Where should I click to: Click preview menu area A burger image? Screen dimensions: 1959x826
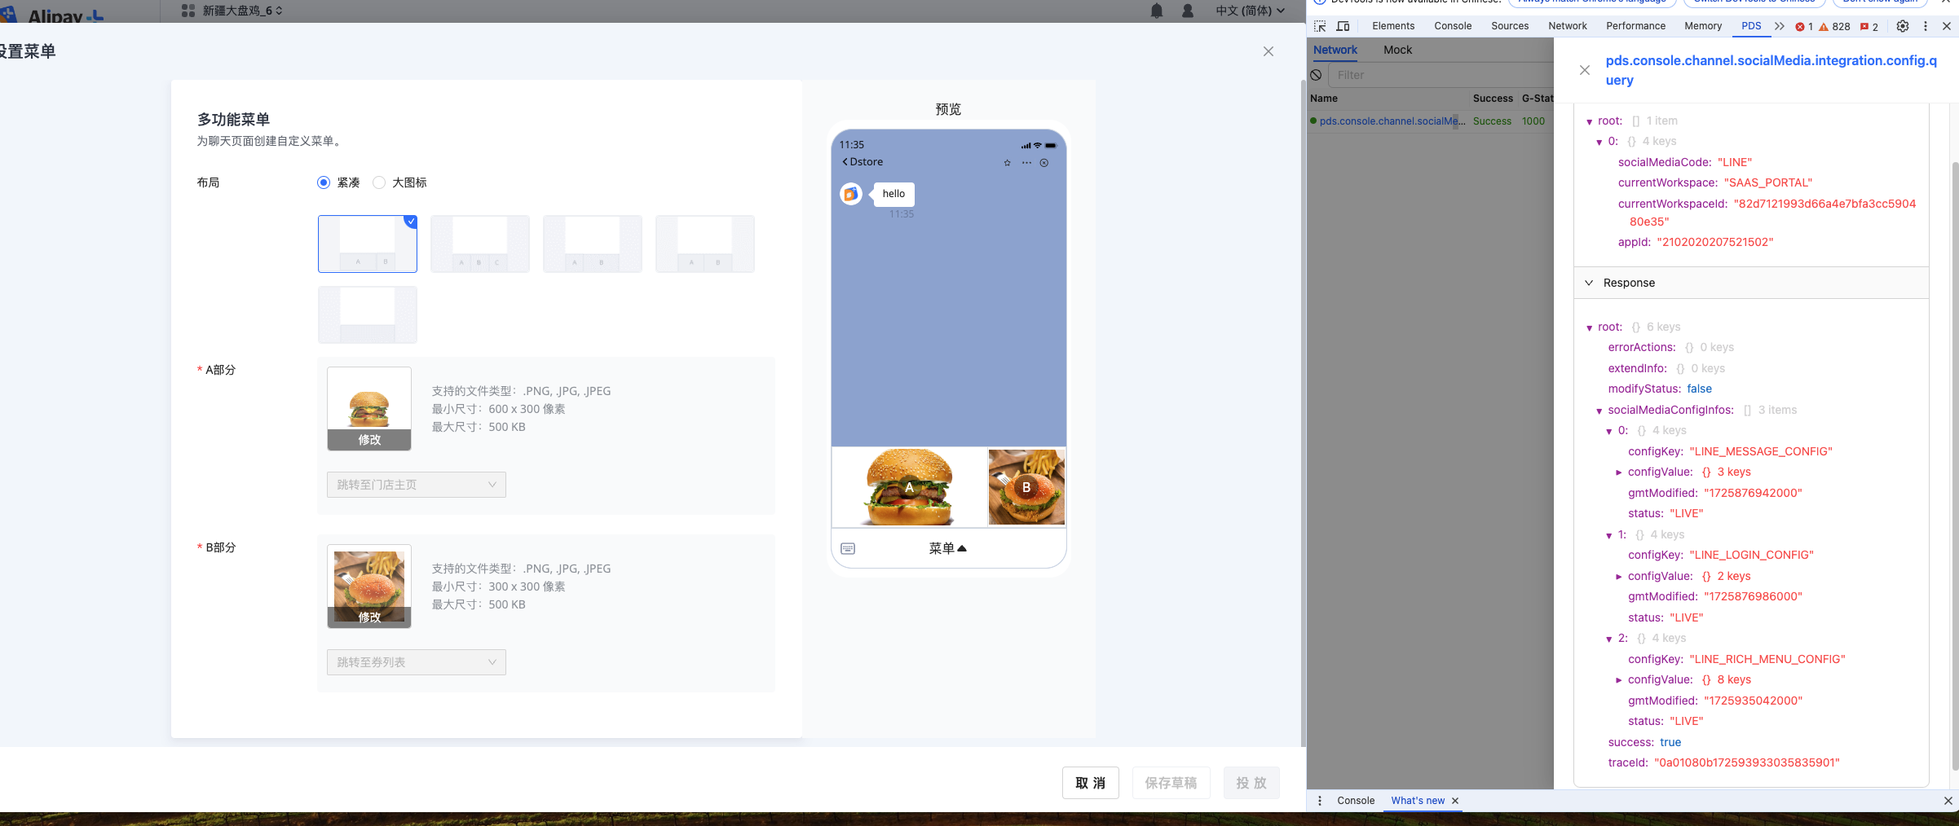point(909,487)
